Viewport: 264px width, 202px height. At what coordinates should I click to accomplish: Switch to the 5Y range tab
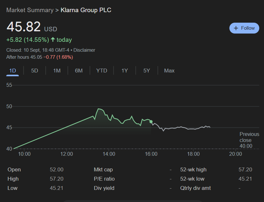tap(146, 71)
